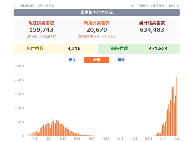Viewport: 188px width, 142px height.
Task: Click the 現在感染者数 heading
Action: pyautogui.click(x=41, y=23)
